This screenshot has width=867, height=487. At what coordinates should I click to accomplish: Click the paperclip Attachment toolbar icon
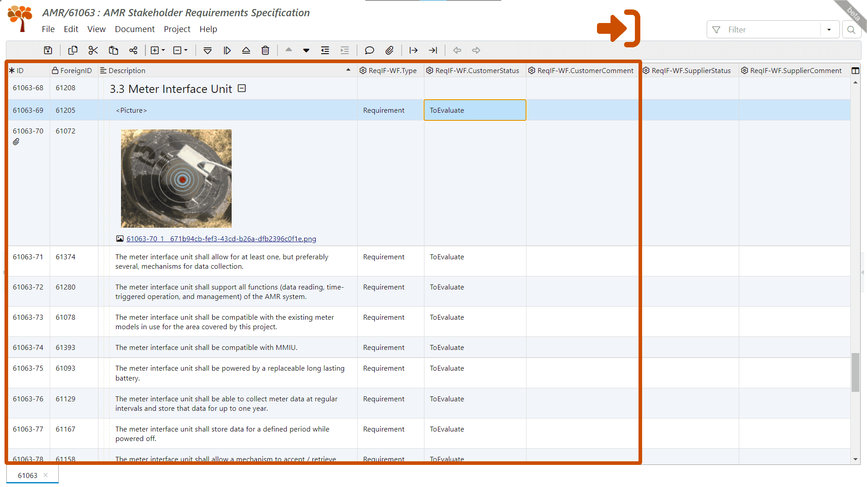point(389,51)
